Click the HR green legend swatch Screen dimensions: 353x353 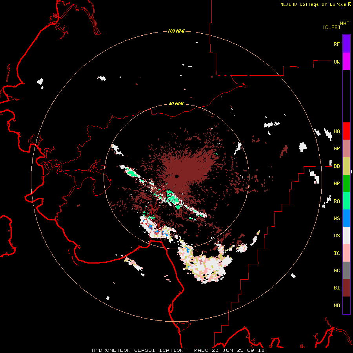tap(346, 183)
